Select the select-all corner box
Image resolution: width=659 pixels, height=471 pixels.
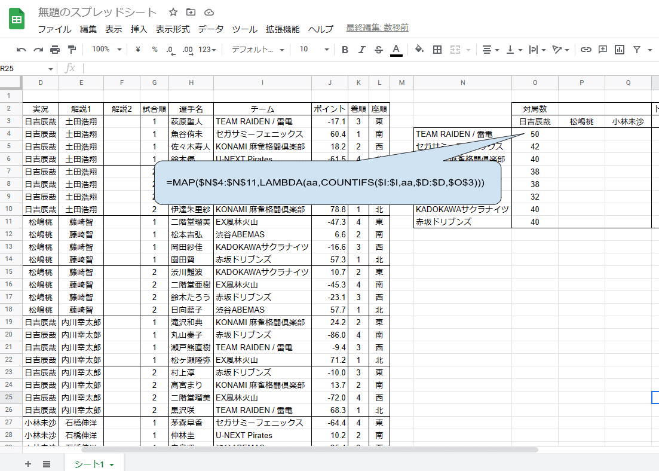pos(11,82)
